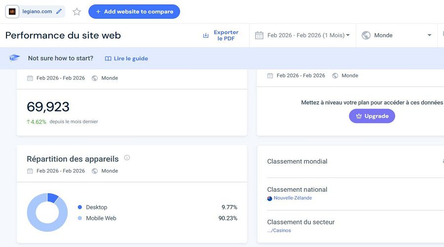Click the Desktop 9.77% value

click(229, 207)
